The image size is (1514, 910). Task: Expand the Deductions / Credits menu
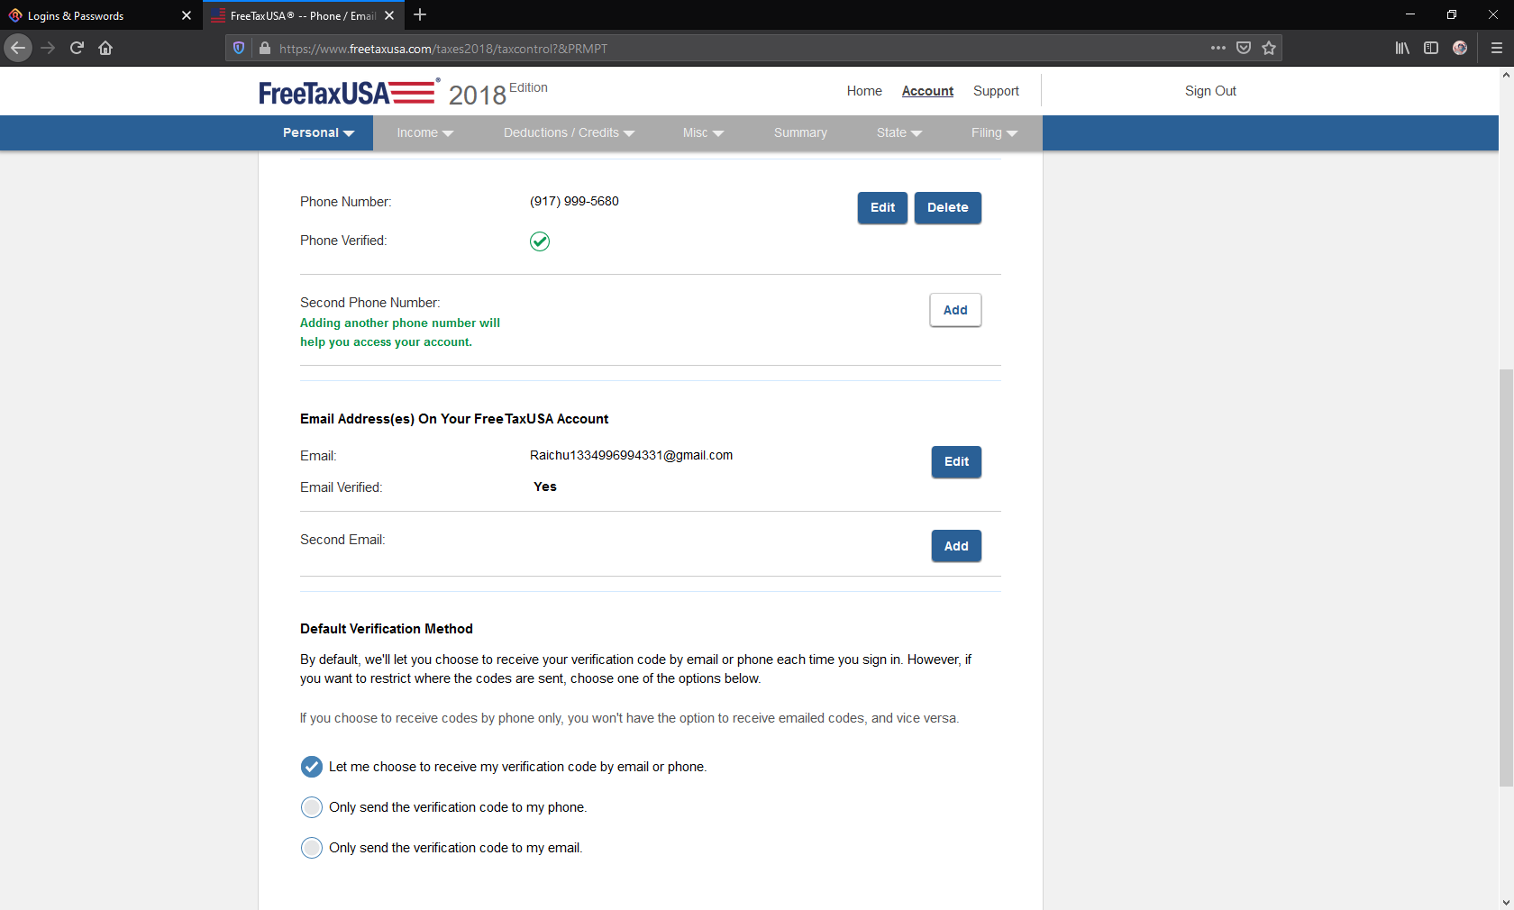coord(569,132)
